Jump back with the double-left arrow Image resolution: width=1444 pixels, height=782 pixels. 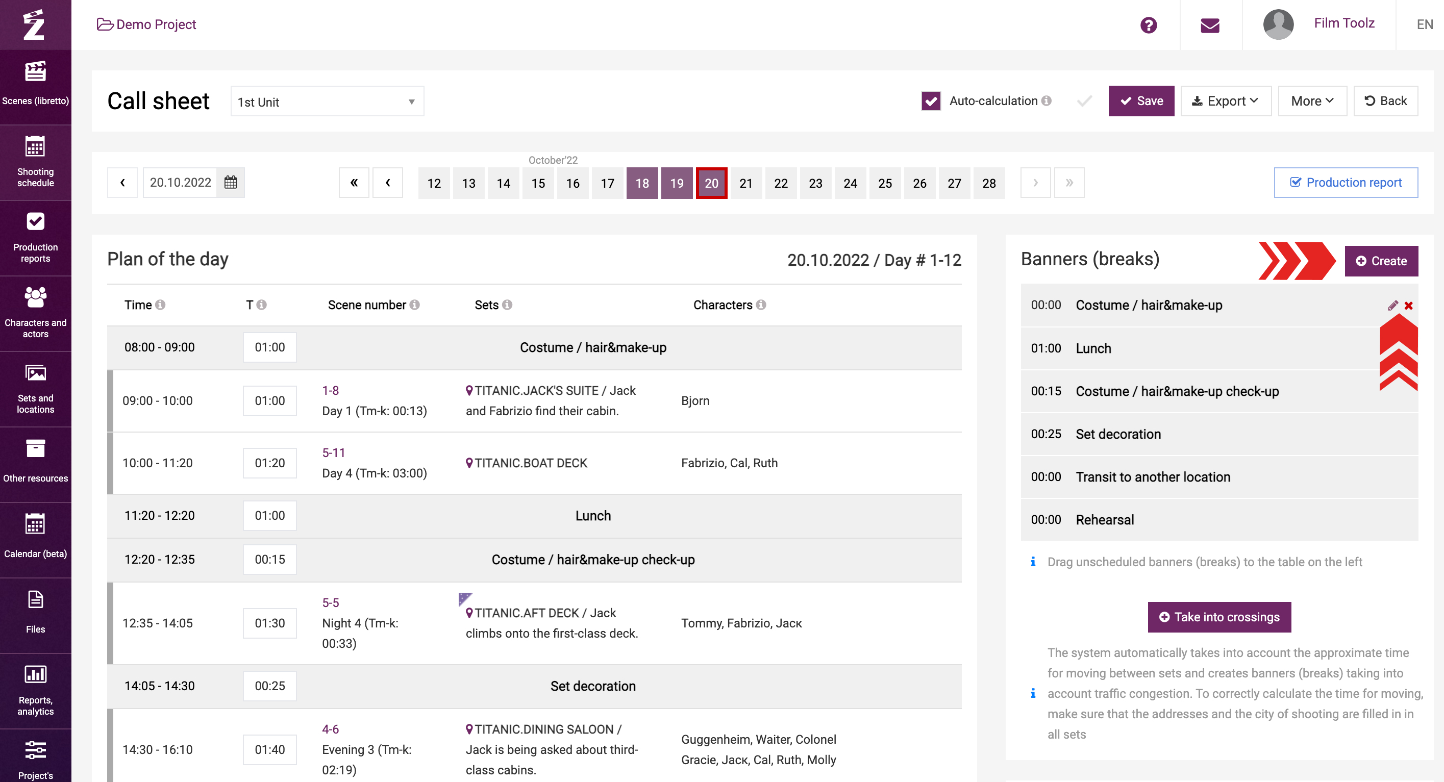click(x=354, y=183)
